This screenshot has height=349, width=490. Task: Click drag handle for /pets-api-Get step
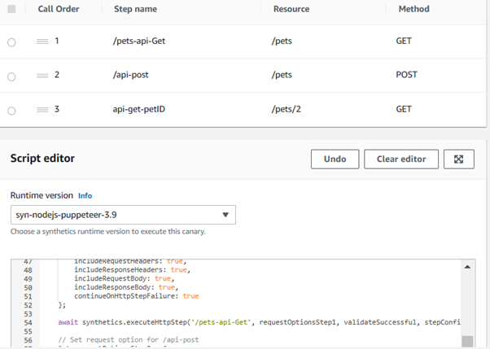click(x=42, y=41)
